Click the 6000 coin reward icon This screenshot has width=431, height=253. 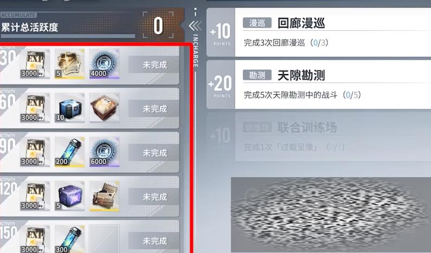pos(104,152)
